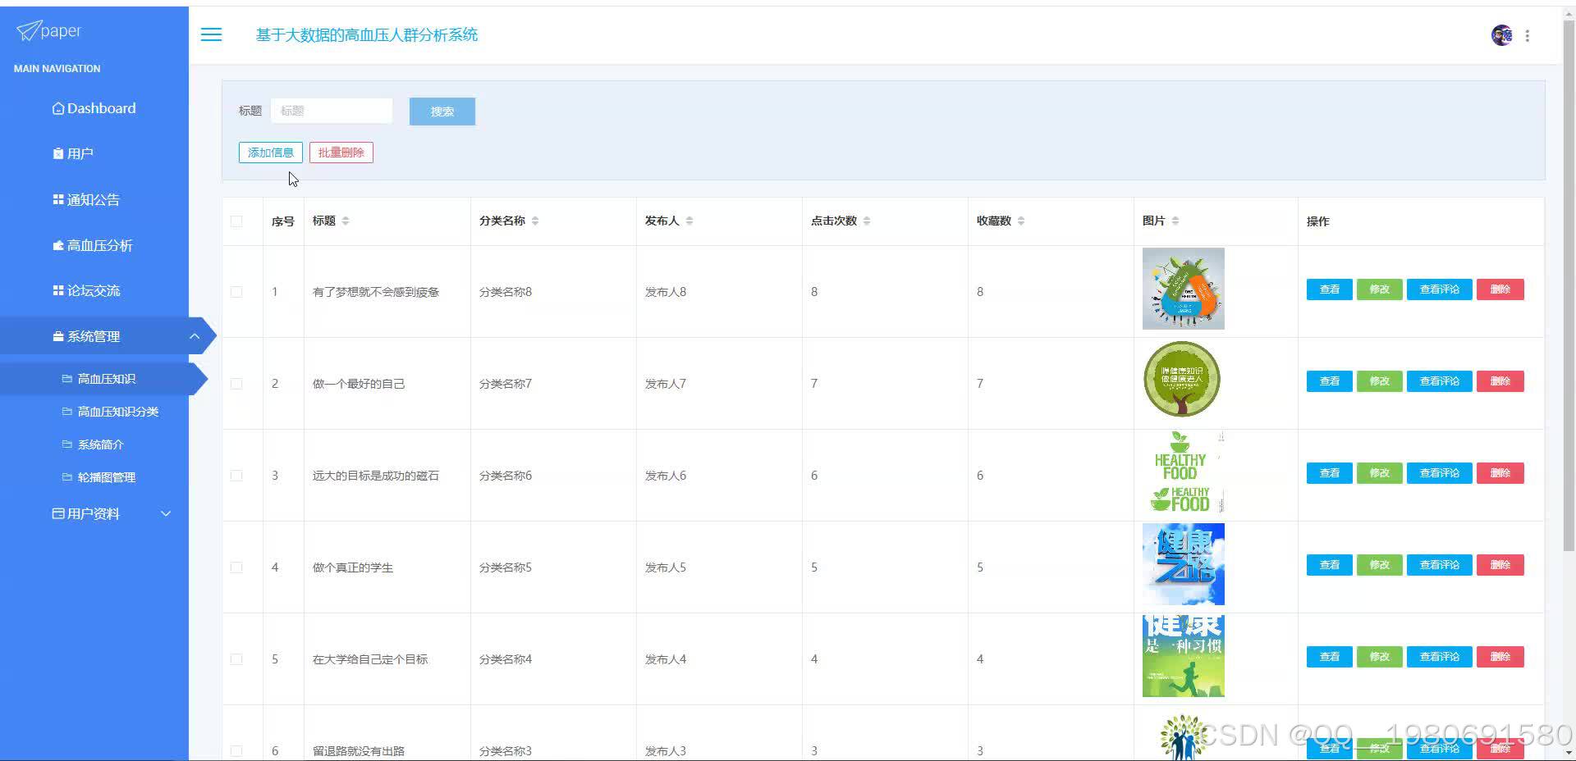Click title 做一个最好的自己
The image size is (1576, 761).
(359, 384)
